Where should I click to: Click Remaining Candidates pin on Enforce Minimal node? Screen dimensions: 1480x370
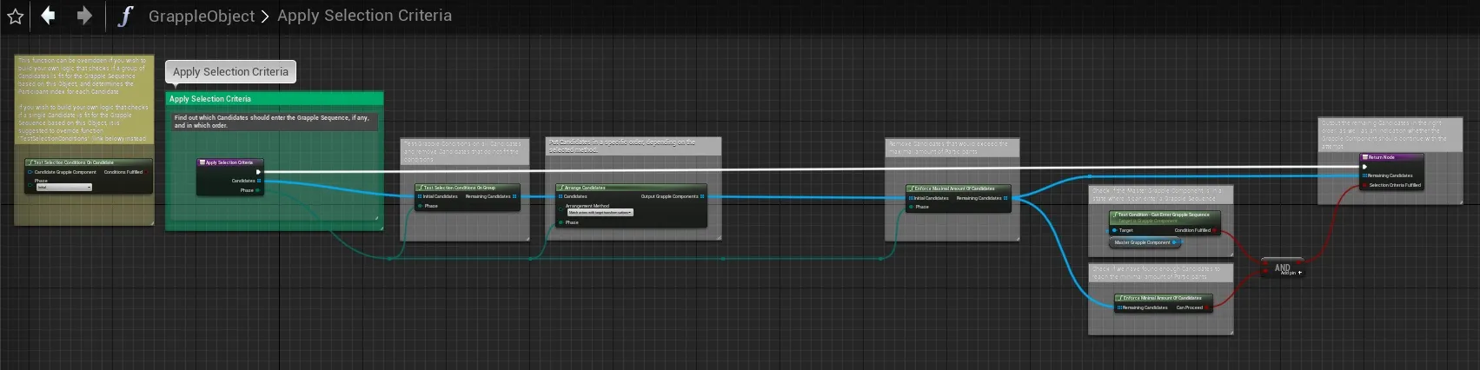tap(1119, 307)
